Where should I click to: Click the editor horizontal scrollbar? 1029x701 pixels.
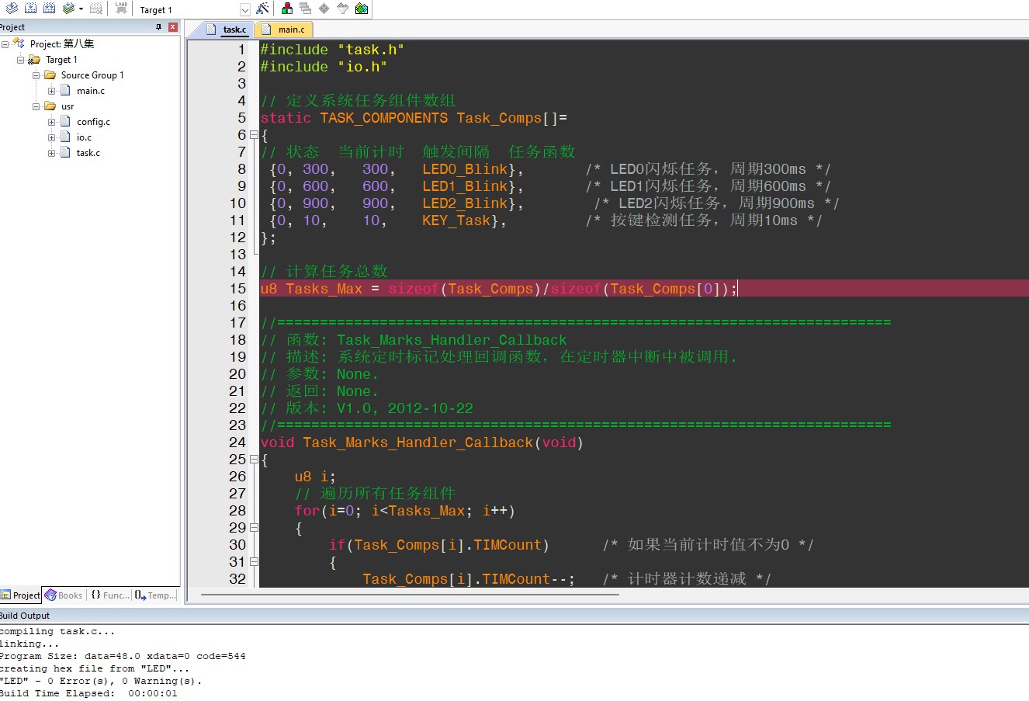coord(410,595)
